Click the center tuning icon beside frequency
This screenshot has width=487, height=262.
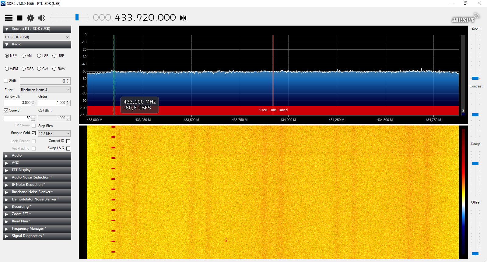point(183,18)
